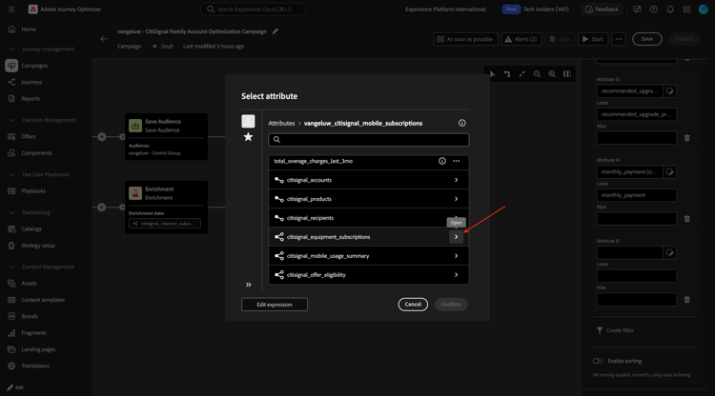Open attribute picker for Attribute 15
715x396 pixels.
[x=670, y=252]
